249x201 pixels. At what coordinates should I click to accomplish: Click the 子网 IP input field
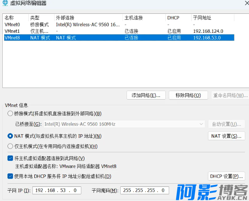point(56,191)
